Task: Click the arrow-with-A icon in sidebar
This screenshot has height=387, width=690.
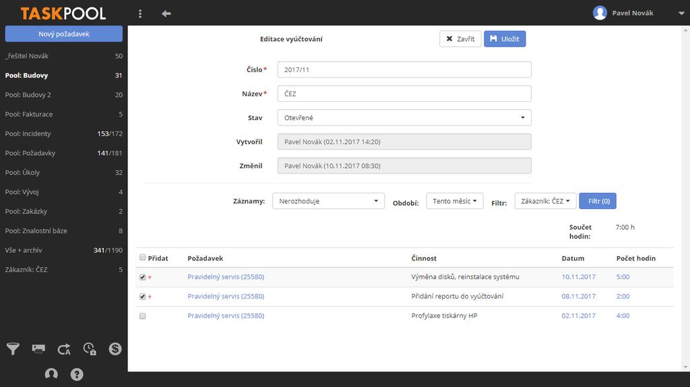Action: 64,349
